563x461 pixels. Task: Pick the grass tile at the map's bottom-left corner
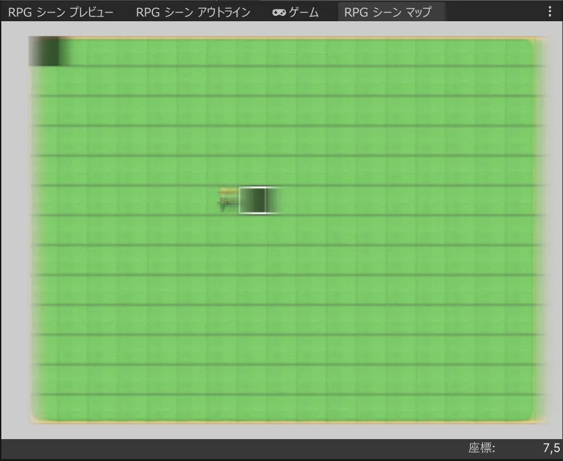click(x=45, y=408)
